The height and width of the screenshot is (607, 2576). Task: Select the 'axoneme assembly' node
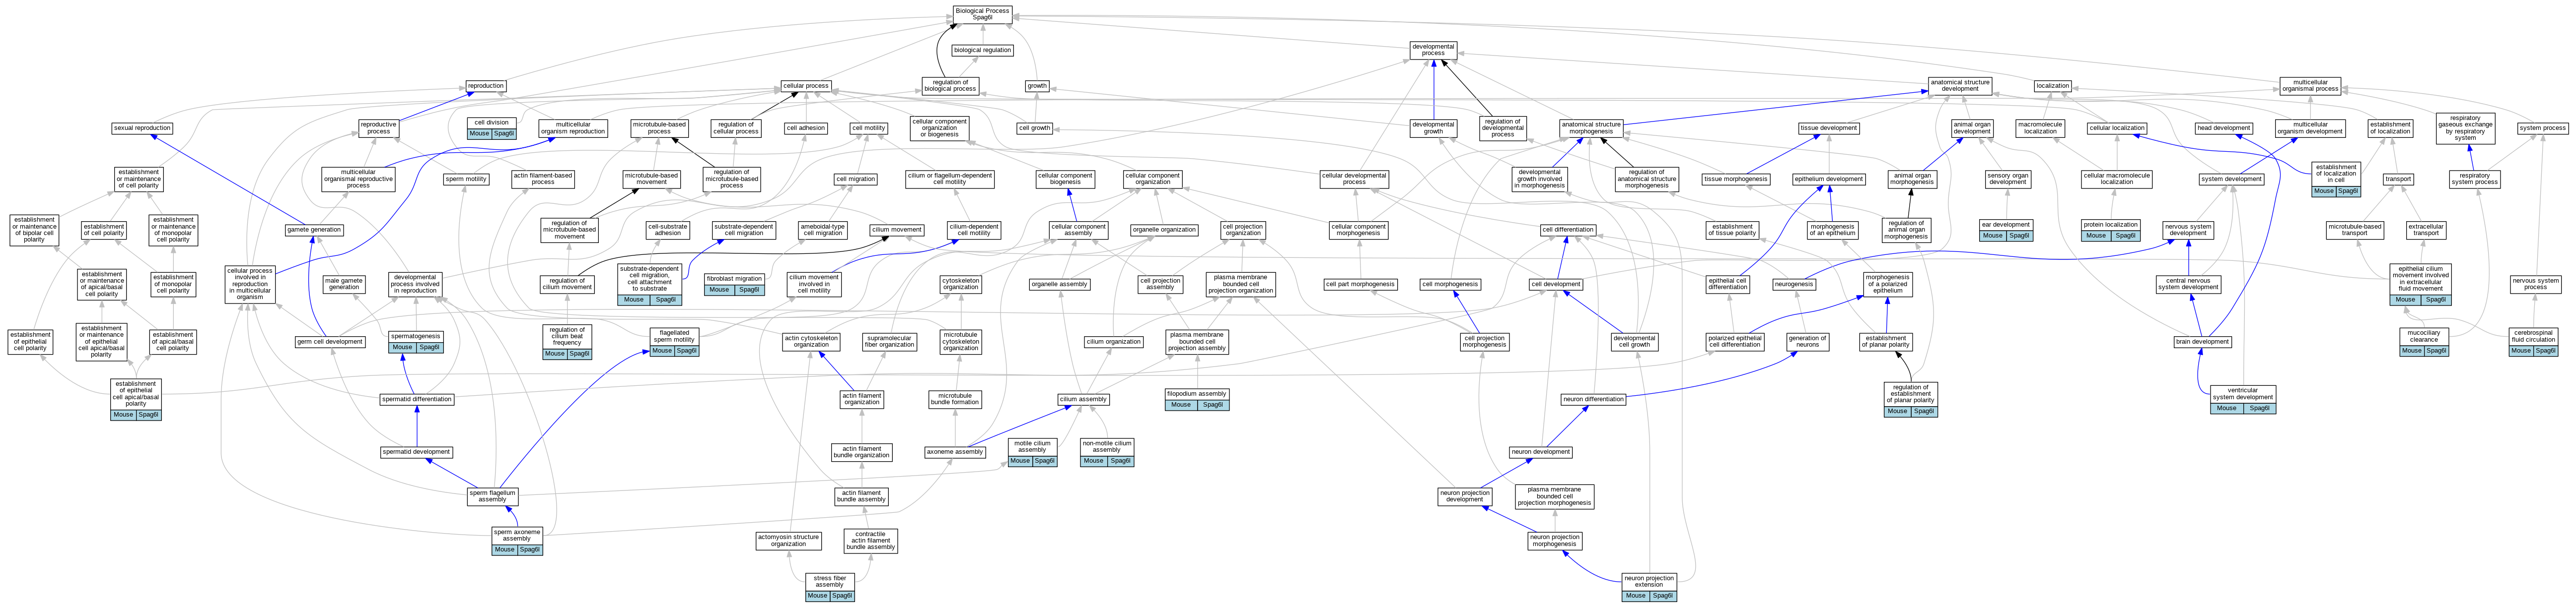pos(955,452)
